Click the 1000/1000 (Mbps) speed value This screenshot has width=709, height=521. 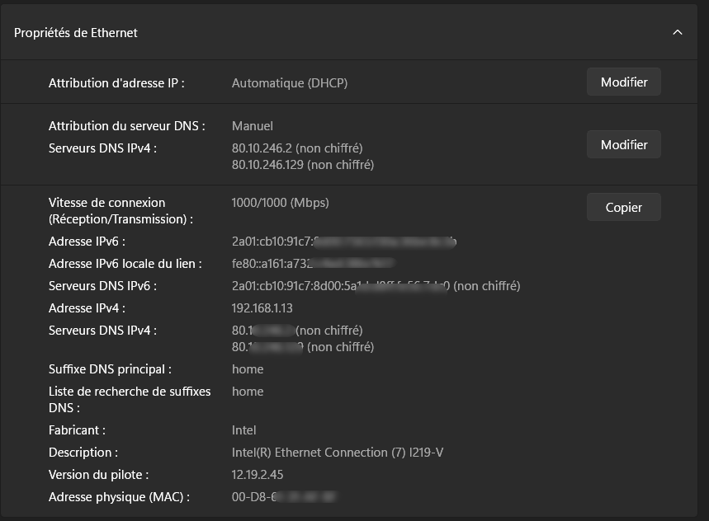tap(281, 203)
